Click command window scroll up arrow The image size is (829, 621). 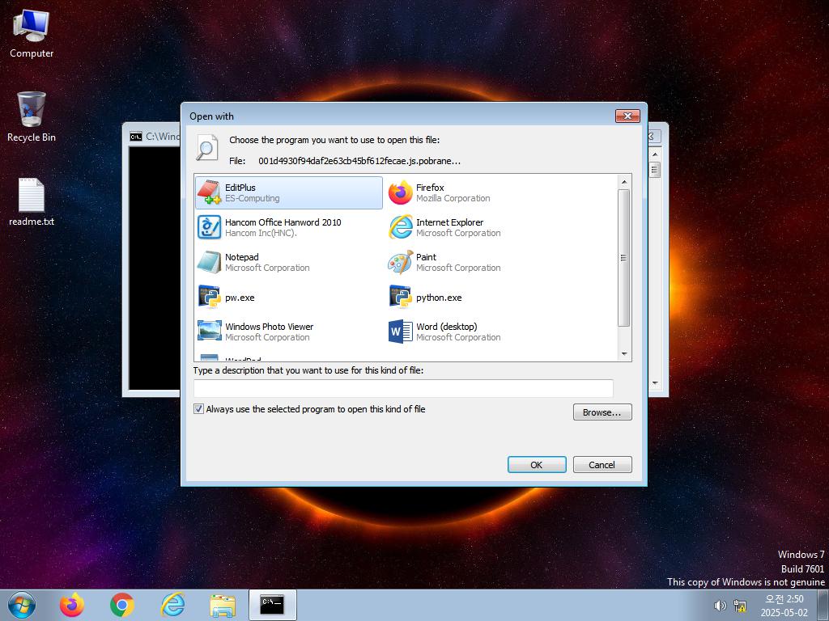[x=655, y=154]
